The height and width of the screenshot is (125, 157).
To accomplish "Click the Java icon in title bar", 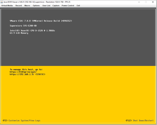I will (x=2, y=2).
